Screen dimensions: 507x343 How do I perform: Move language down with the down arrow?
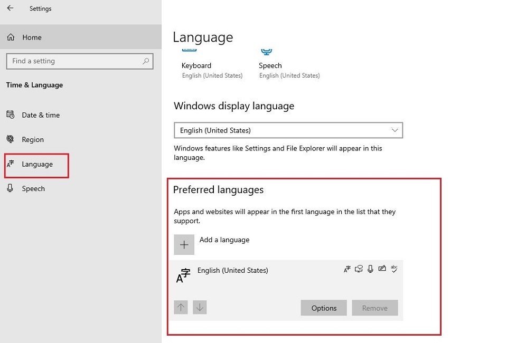(x=200, y=307)
